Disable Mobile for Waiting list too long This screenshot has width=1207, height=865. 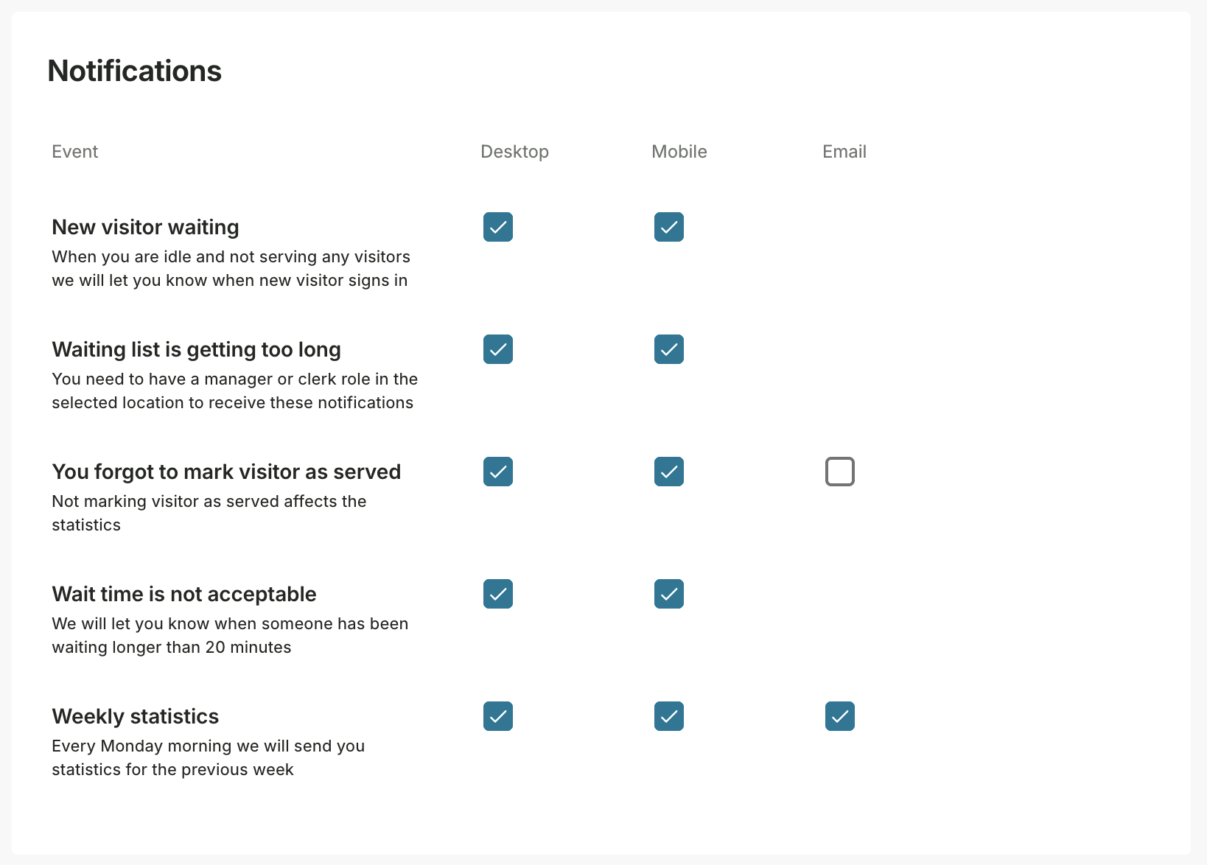click(669, 349)
